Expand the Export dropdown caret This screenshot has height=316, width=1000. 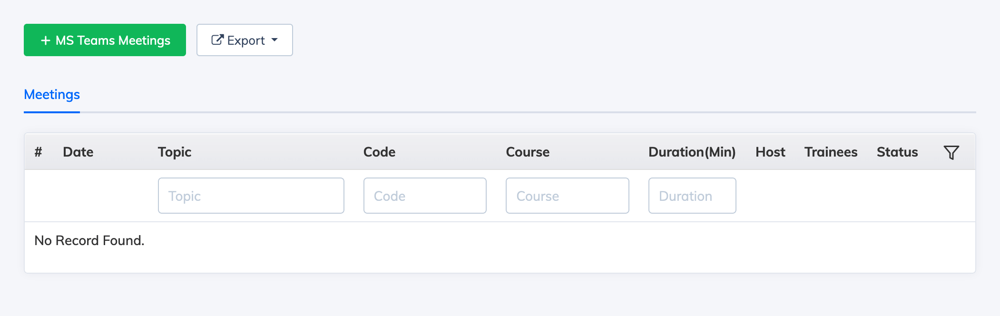tap(275, 40)
